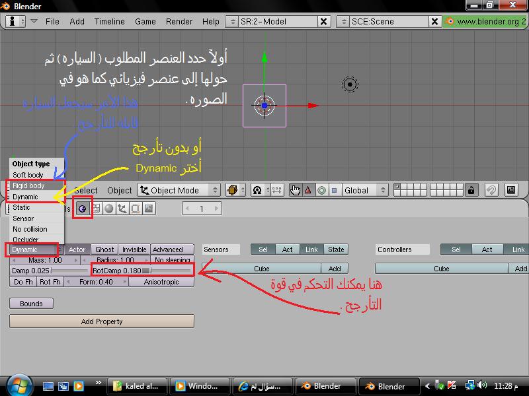This screenshot has width=529, height=396.
Task: Open the Help menu
Action: click(210, 22)
